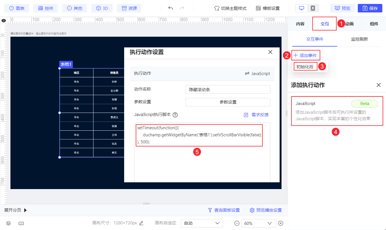Screen dimensions: 386x230
Task: Open the 60% zoom level dropdown
Action: pyautogui.click(x=258, y=223)
